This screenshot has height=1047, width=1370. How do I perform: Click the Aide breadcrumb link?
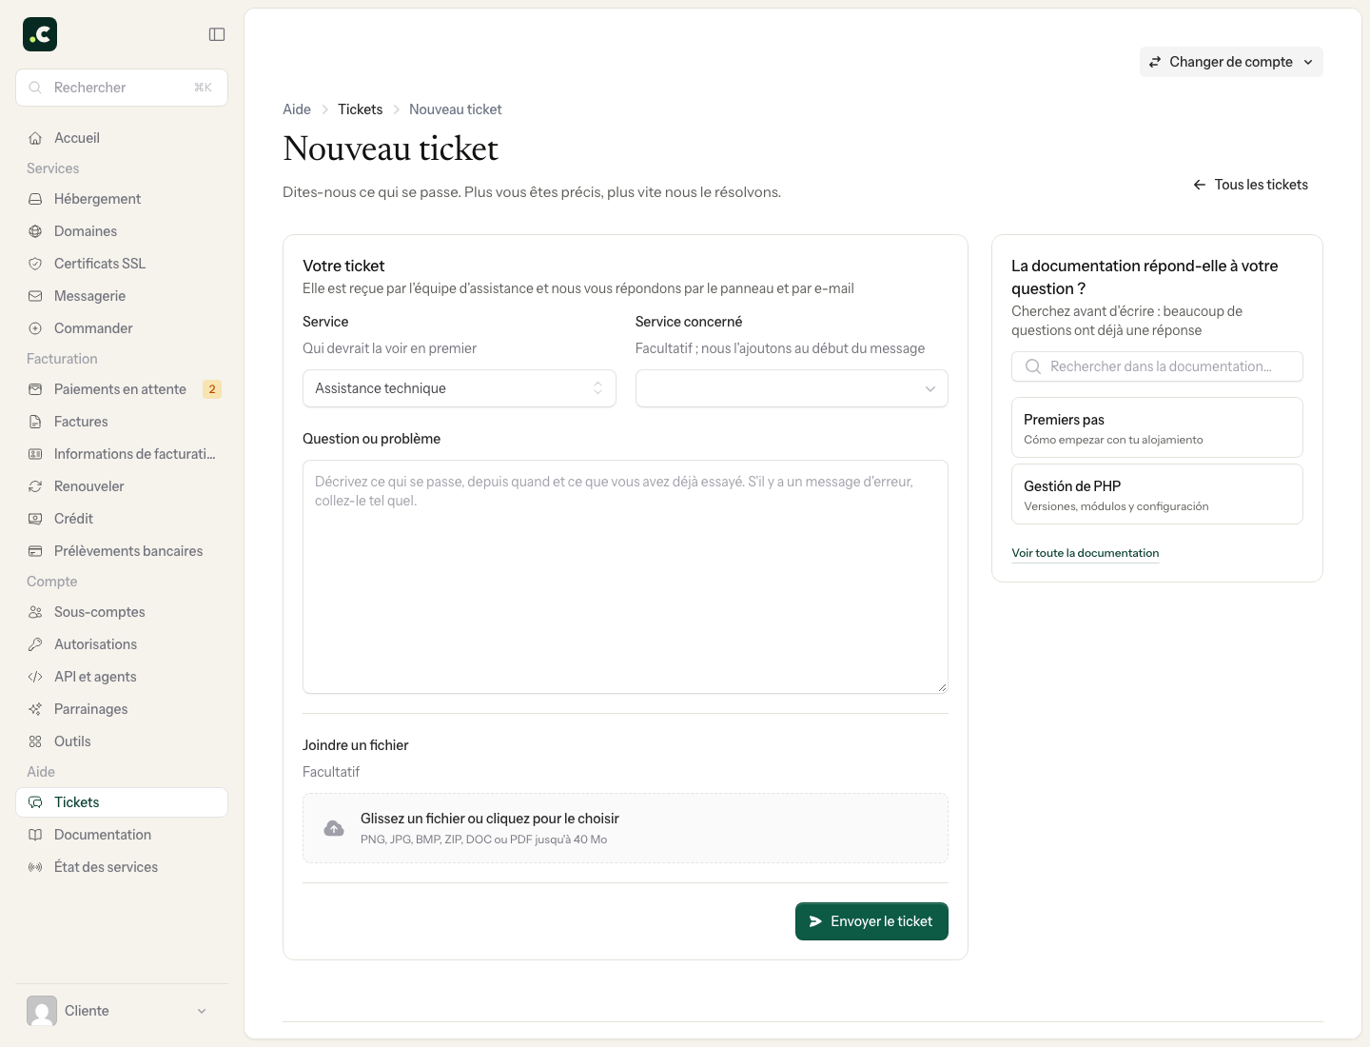tap(297, 109)
